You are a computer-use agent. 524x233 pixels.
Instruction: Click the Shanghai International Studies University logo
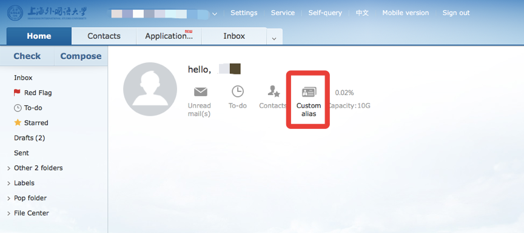(47, 13)
